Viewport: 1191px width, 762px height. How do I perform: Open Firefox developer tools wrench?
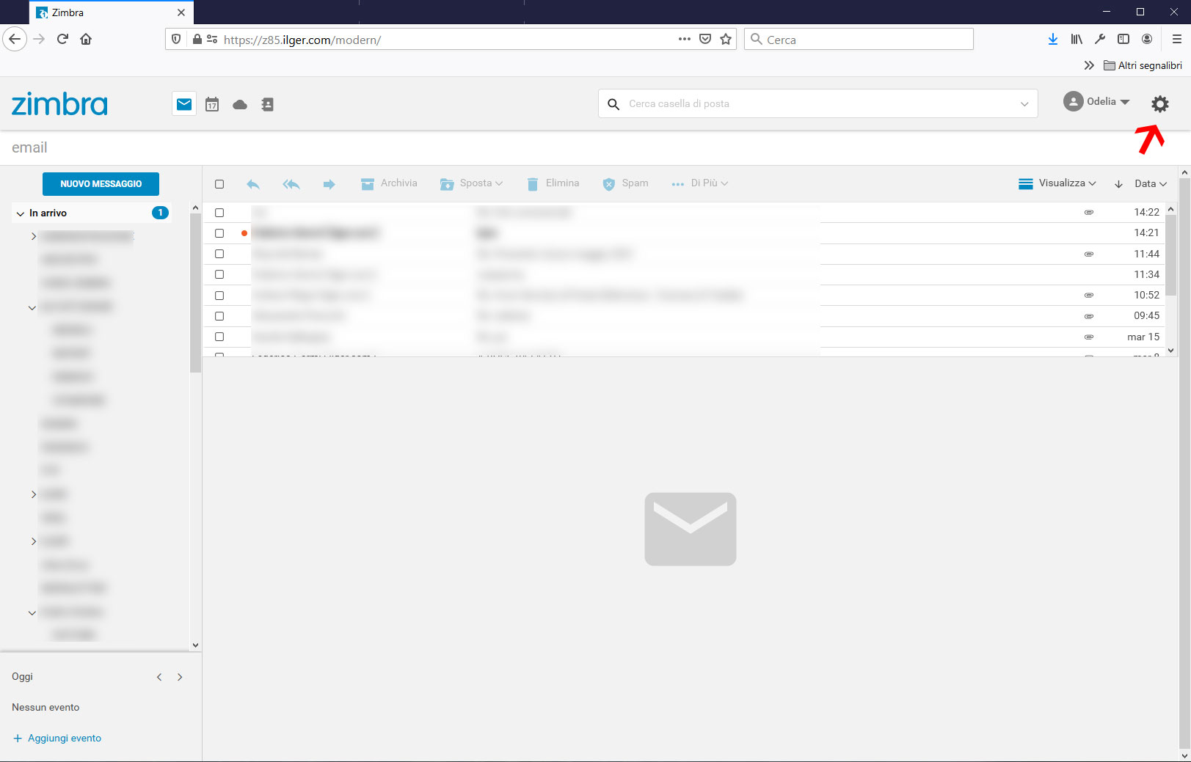tap(1100, 39)
